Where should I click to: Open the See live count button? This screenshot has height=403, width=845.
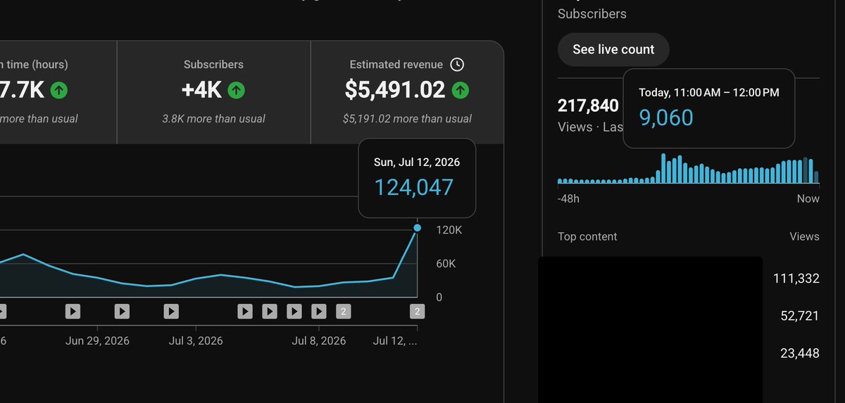(x=613, y=49)
